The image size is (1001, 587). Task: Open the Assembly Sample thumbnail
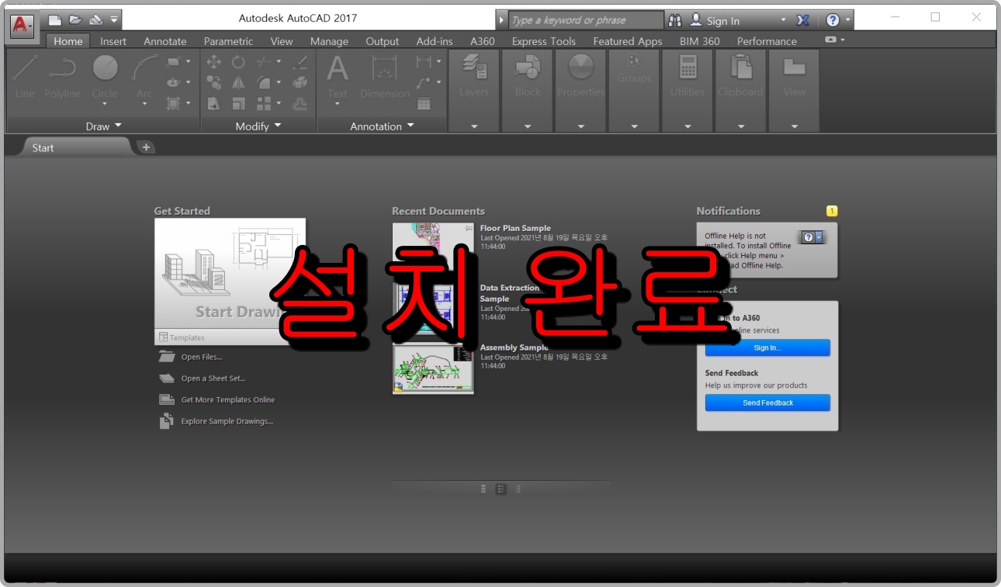(433, 369)
